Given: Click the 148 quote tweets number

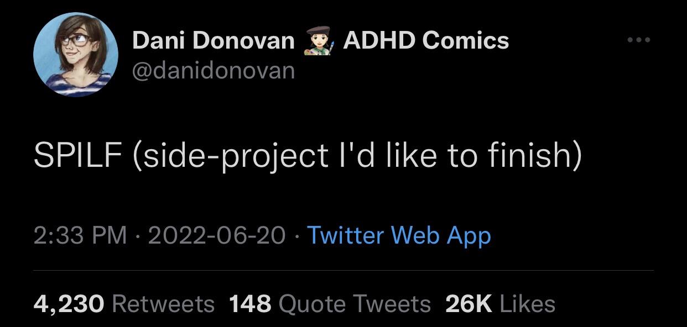Looking at the screenshot, I should (x=249, y=304).
